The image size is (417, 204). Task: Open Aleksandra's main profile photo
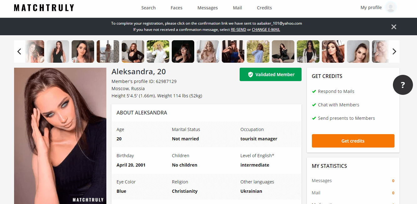(x=60, y=136)
